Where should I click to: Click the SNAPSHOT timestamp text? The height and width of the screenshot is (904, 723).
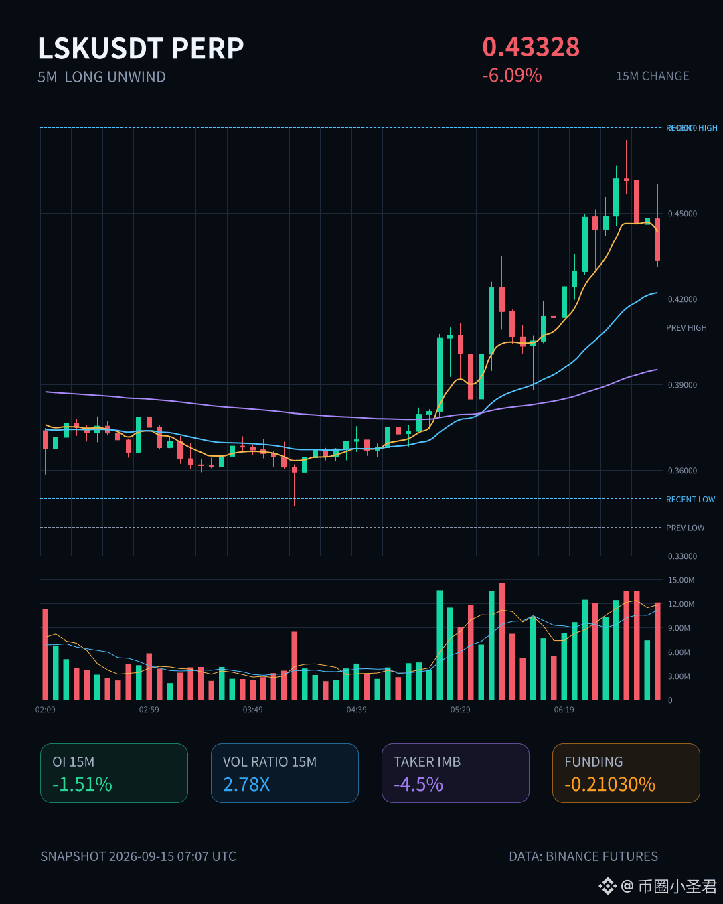138,856
